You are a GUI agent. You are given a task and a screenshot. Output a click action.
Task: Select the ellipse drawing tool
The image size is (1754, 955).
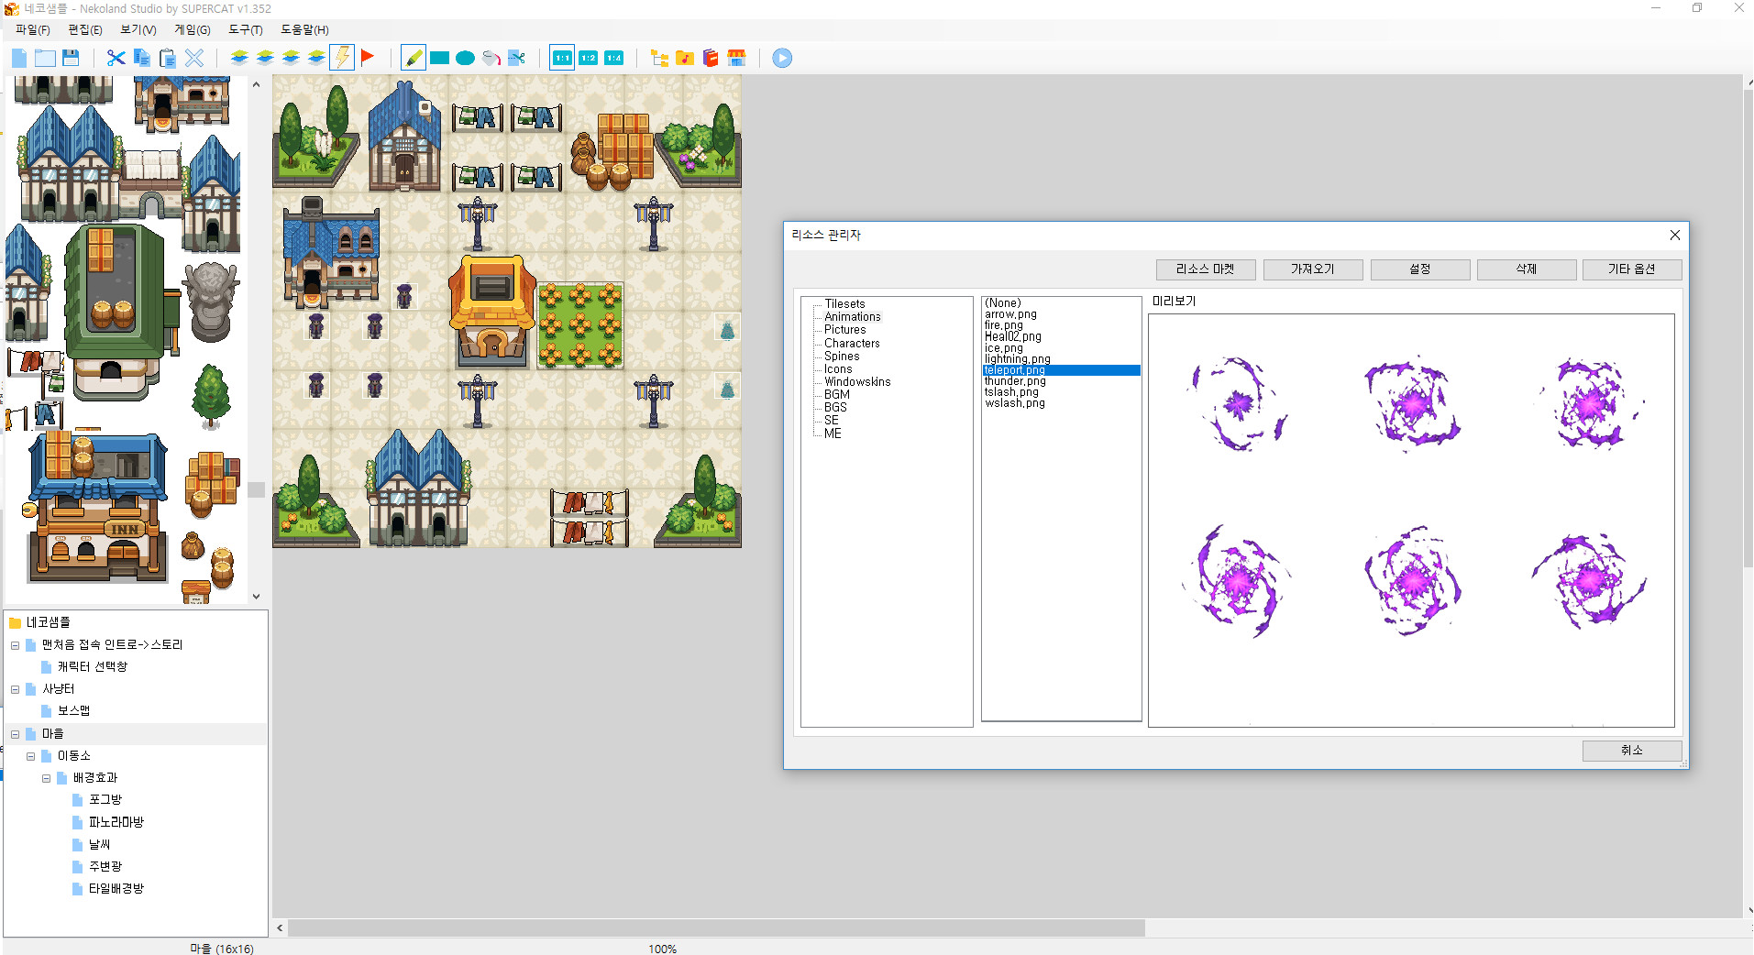click(465, 58)
